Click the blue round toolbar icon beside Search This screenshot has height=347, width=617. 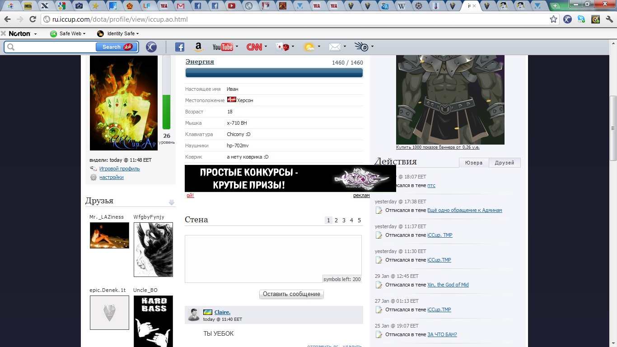151,47
